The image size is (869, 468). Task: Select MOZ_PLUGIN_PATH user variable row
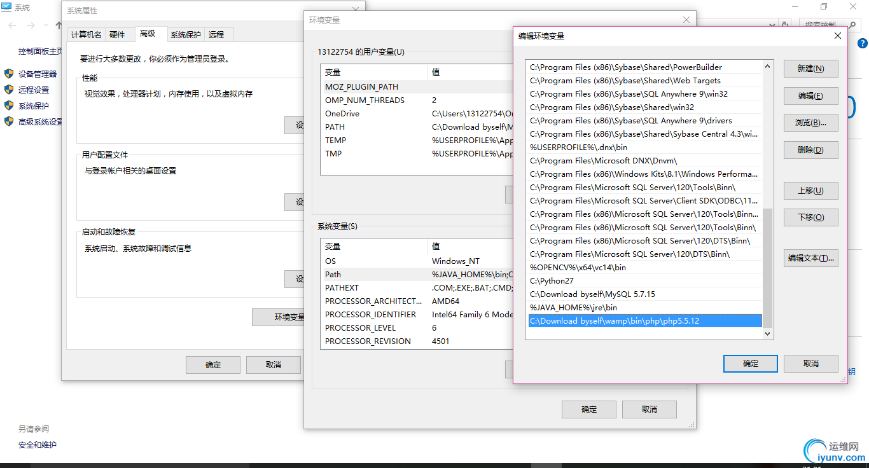[x=417, y=87]
